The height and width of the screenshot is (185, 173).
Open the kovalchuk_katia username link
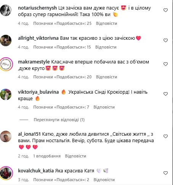coord(36,171)
